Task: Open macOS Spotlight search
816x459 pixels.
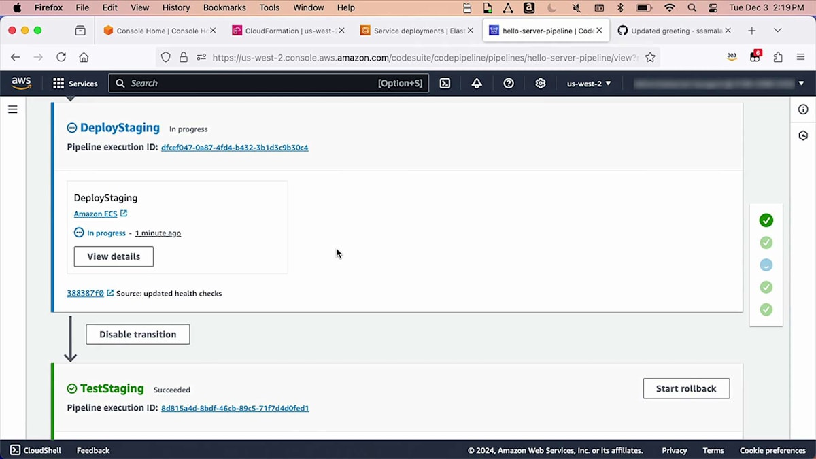Action: pos(692,8)
